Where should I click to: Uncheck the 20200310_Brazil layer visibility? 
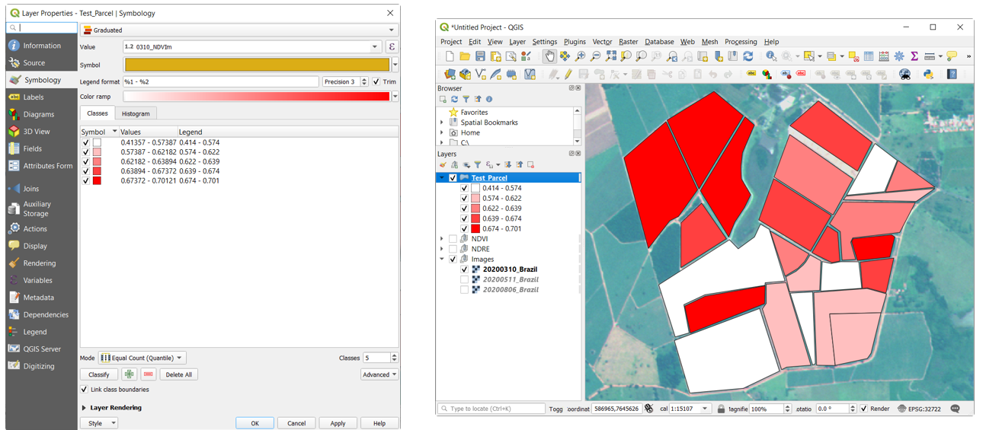(x=464, y=269)
